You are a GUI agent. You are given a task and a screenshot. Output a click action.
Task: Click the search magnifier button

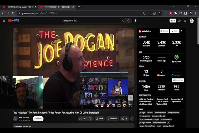[128, 21]
